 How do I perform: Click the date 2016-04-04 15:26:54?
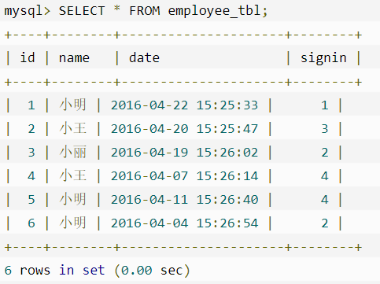coord(184,223)
